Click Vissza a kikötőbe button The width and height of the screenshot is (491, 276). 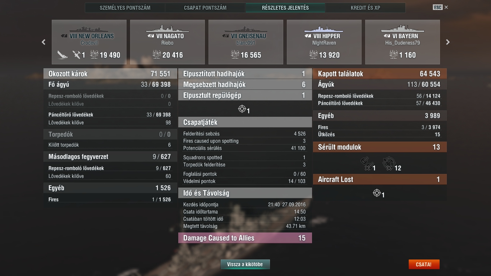(x=245, y=264)
